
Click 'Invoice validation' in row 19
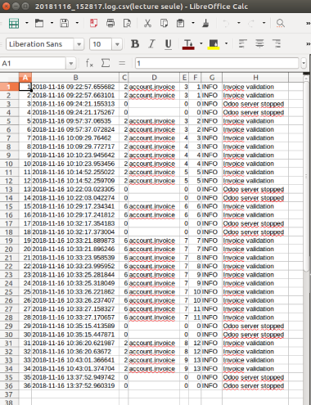point(248,241)
